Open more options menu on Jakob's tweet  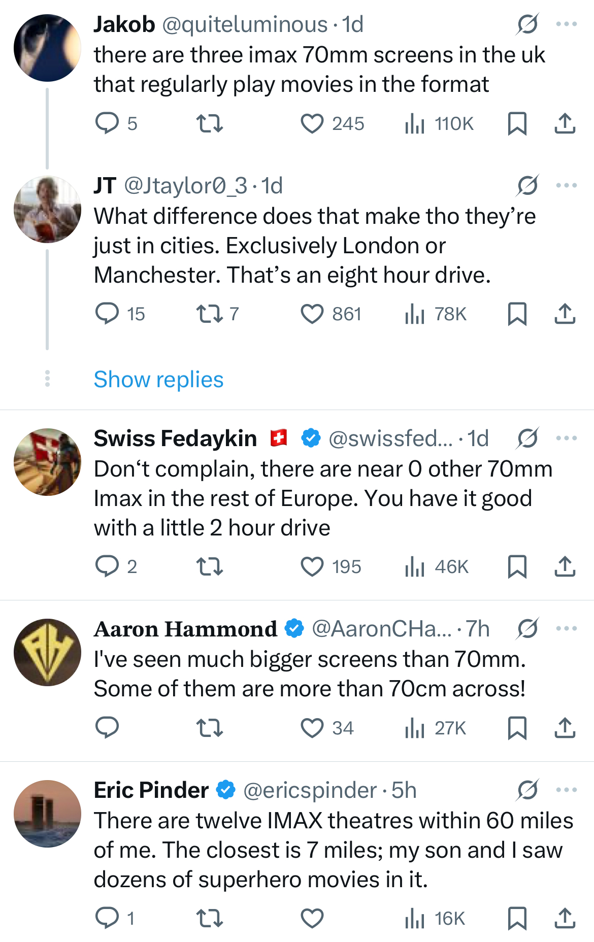[567, 24]
